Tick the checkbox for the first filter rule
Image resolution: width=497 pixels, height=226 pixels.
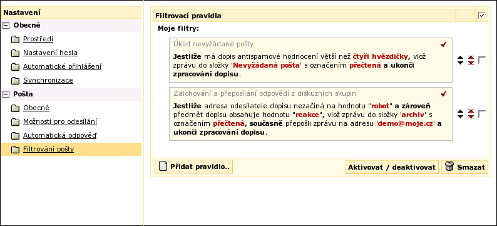(x=481, y=60)
